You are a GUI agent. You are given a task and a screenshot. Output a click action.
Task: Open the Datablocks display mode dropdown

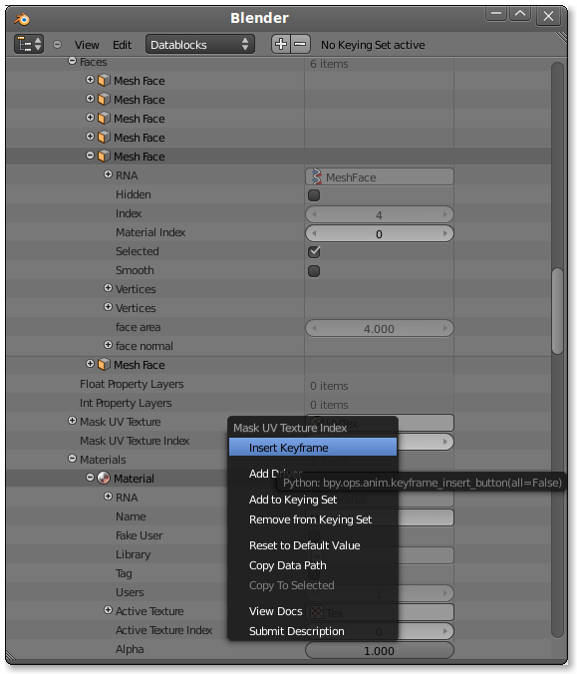click(x=199, y=44)
